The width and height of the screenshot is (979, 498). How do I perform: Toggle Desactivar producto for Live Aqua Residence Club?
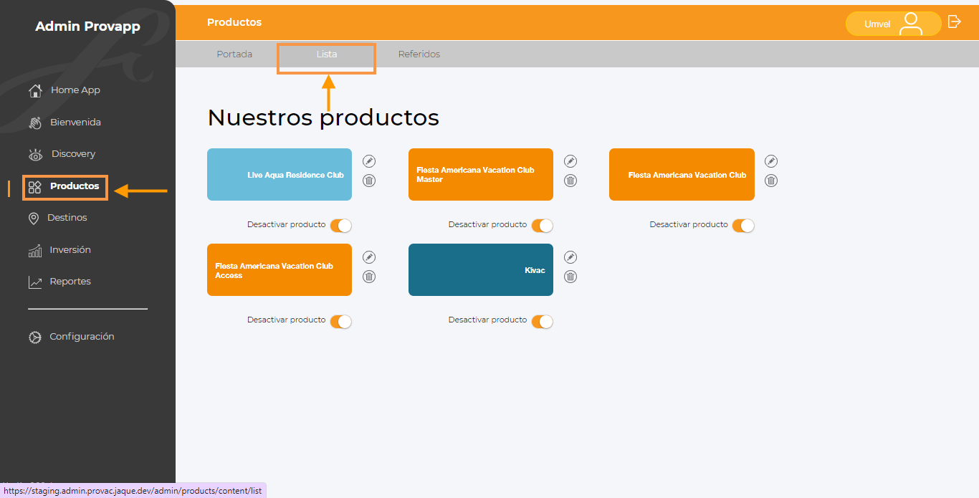tap(341, 225)
